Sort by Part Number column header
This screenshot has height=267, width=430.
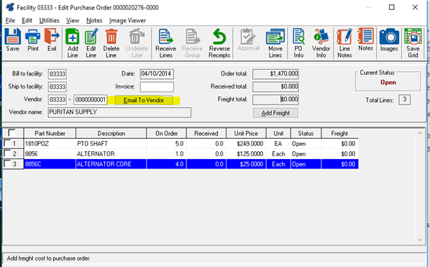point(50,133)
